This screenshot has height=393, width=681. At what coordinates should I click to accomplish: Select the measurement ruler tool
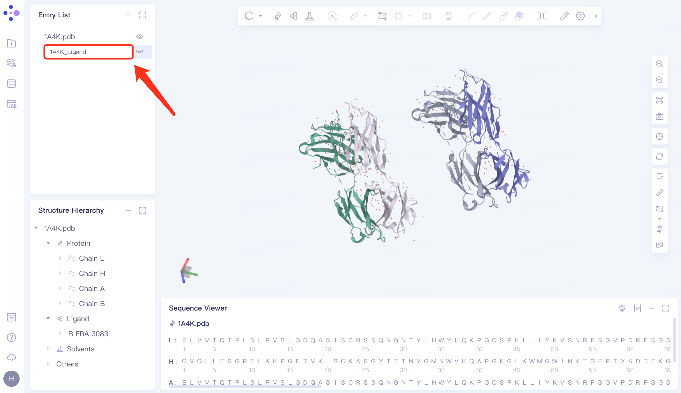click(x=354, y=16)
